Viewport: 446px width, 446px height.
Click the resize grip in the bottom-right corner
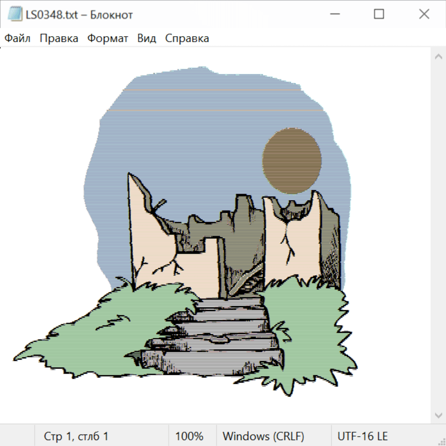[441, 441]
